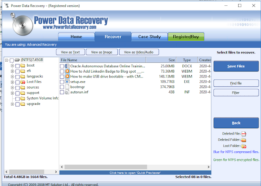Click the WEBM icon of Linkedin Badge file

[x=67, y=71]
